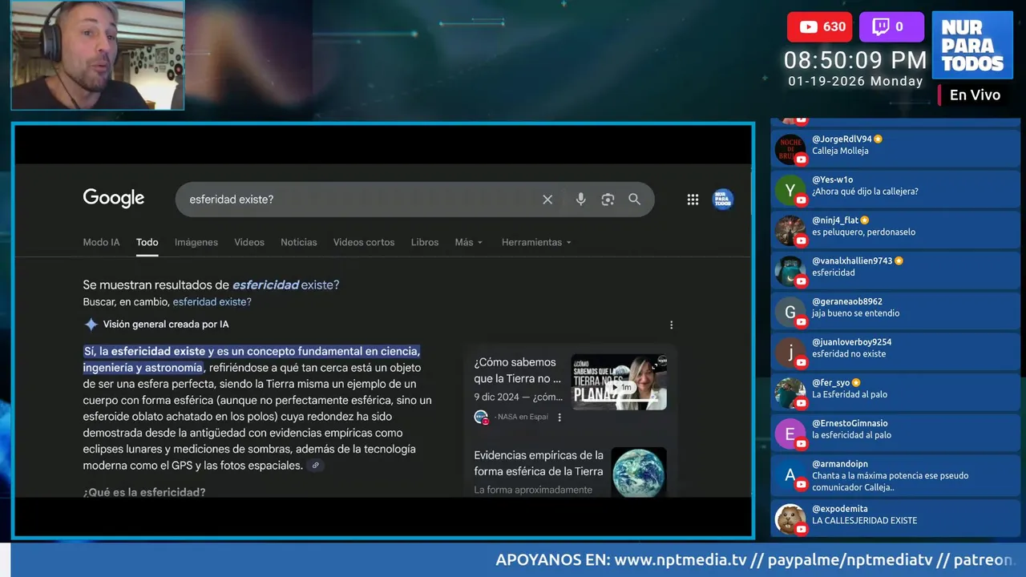Screen dimensions: 1026x577
Task: Run search with the magnifying glass icon
Action: coord(634,200)
